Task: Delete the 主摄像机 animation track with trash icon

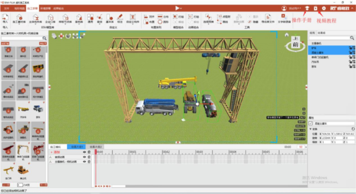Action: coord(89,161)
